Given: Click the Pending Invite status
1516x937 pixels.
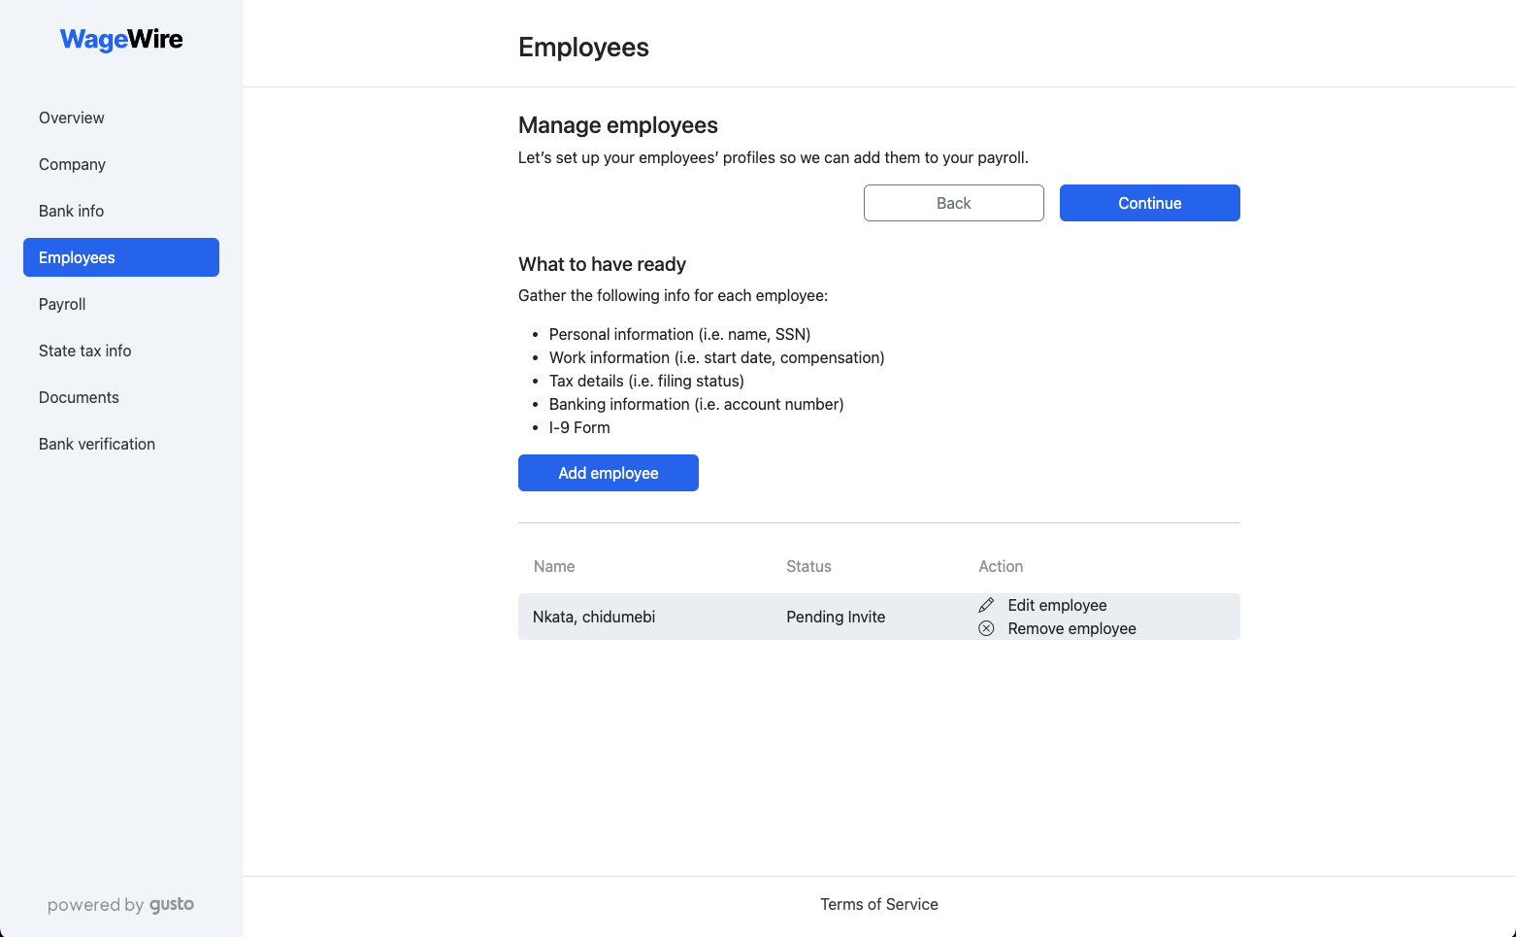Looking at the screenshot, I should (836, 617).
